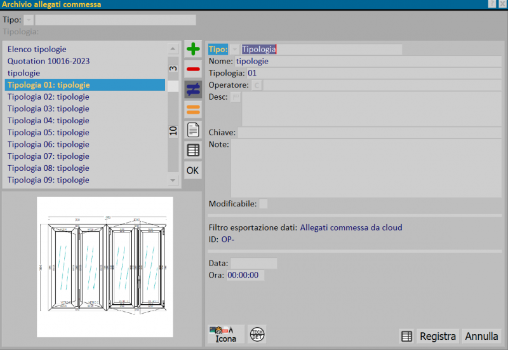Click Allegati commessa da cloud filter text
This screenshot has height=350, width=508.
[x=351, y=228]
